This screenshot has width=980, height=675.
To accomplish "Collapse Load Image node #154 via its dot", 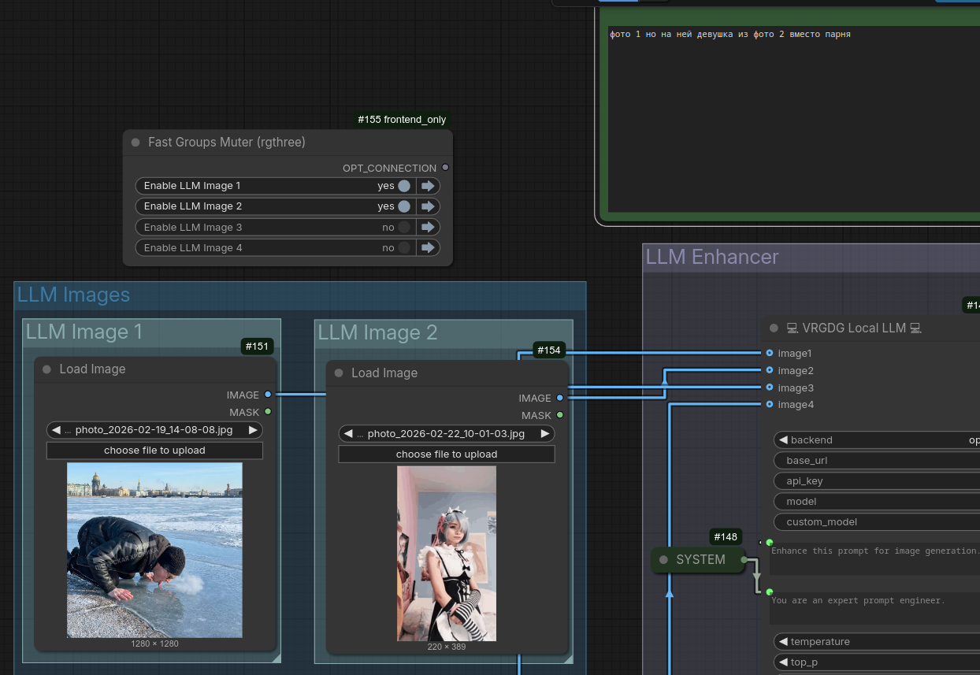I will point(339,373).
